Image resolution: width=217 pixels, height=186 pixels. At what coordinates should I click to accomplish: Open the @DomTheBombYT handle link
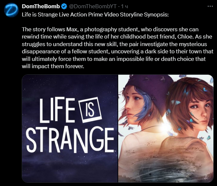(x=93, y=6)
